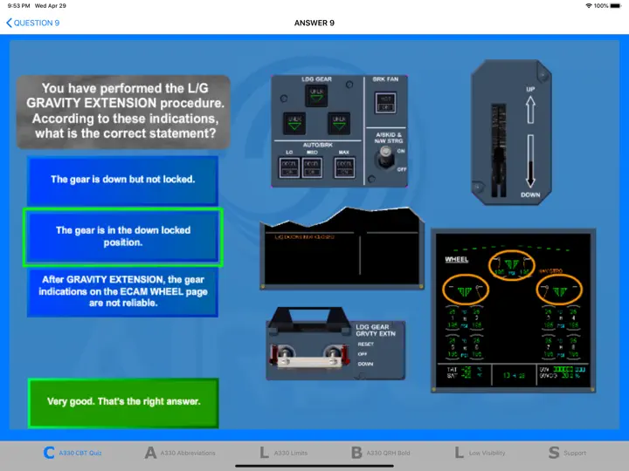Click the Wi-Fi status icon
Image resolution: width=629 pixels, height=471 pixels.
point(589,5)
